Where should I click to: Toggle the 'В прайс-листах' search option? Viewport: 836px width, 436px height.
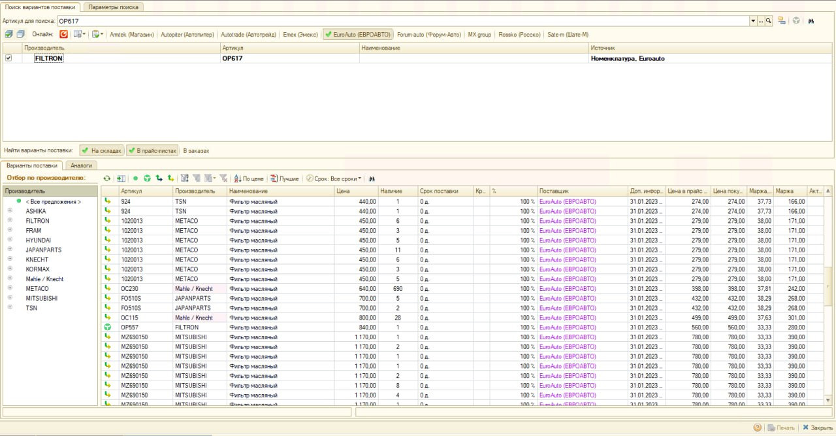click(x=152, y=150)
